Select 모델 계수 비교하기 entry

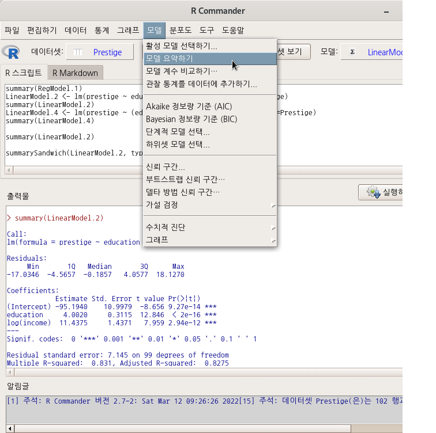(x=210, y=71)
